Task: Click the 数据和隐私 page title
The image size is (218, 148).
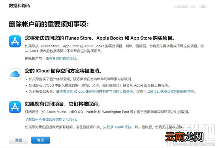Action: pyautogui.click(x=19, y=6)
